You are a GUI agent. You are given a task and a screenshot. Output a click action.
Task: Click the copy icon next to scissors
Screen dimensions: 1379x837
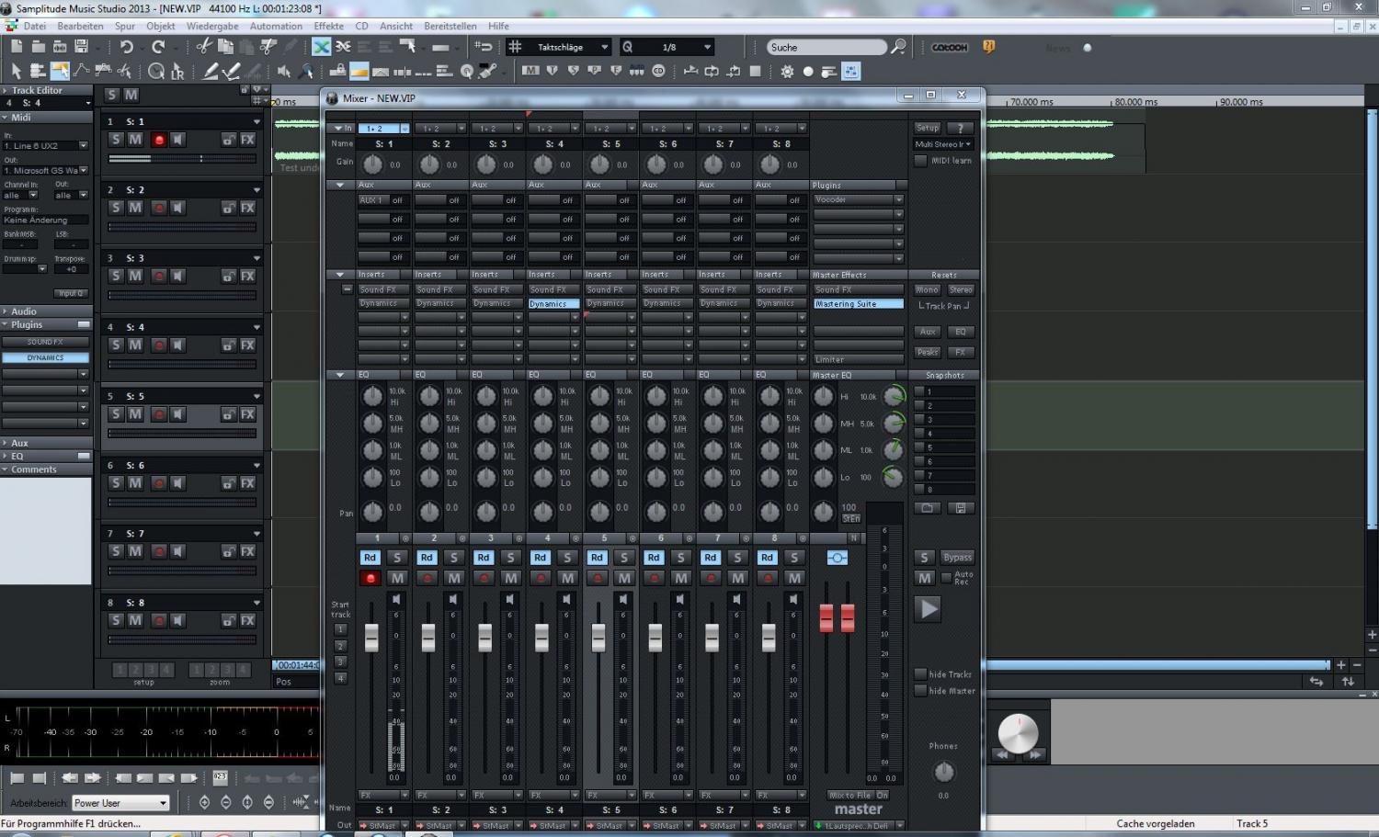225,47
